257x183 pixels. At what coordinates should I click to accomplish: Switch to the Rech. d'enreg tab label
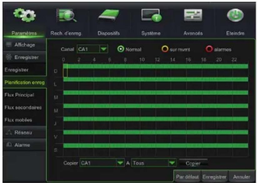point(66,33)
